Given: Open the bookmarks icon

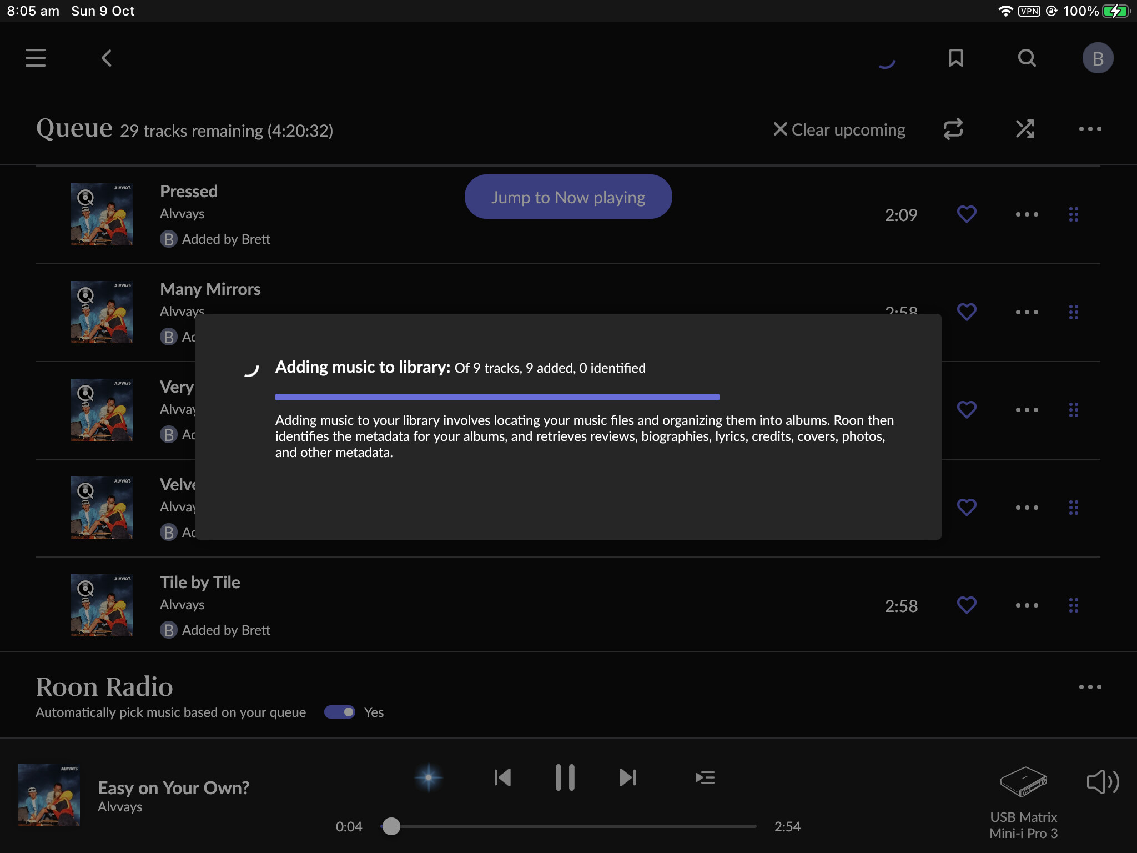Looking at the screenshot, I should [x=955, y=58].
